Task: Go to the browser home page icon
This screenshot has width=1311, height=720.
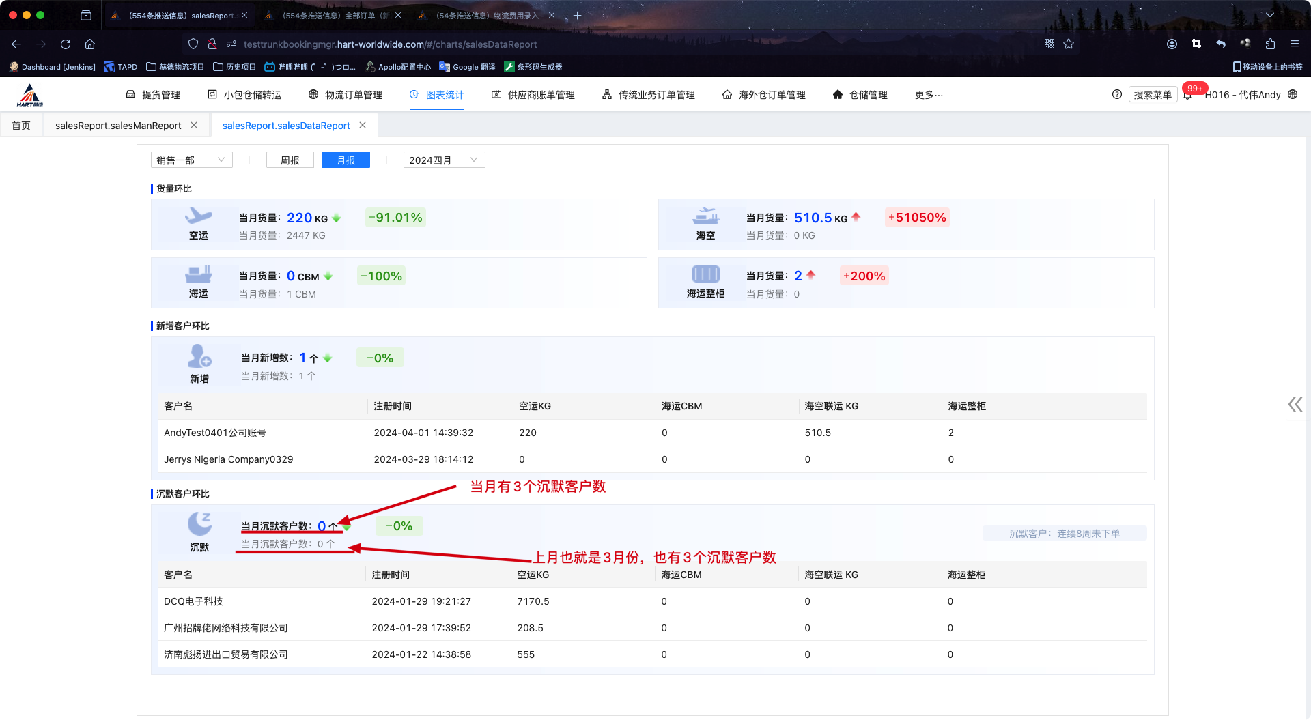Action: [89, 44]
